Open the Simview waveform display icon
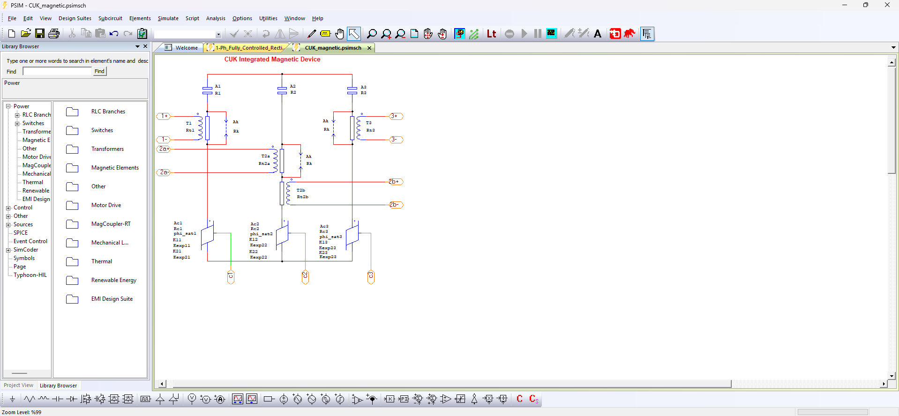Image resolution: width=899 pixels, height=416 pixels. pyautogui.click(x=552, y=34)
